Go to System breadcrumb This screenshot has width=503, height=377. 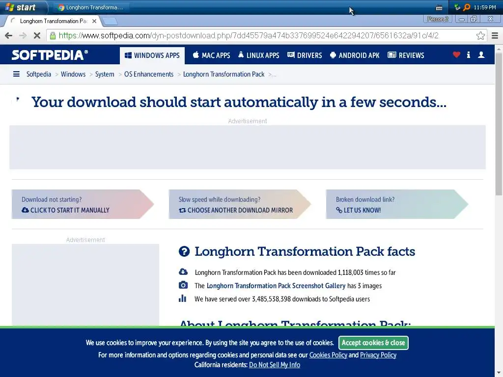pos(105,74)
